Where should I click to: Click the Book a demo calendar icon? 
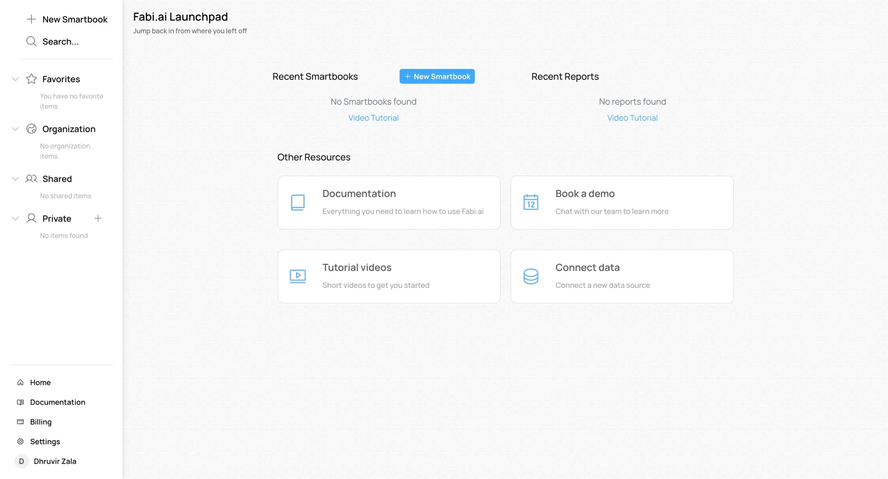coord(531,202)
